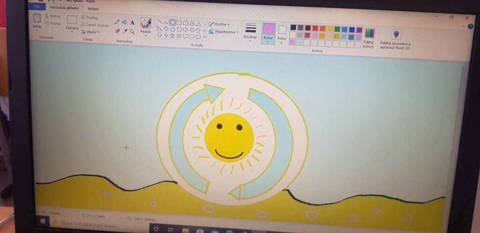Click Edytuj za pomocą aplikacji Paint 3D
This screenshot has width=480, height=233.
395,39
